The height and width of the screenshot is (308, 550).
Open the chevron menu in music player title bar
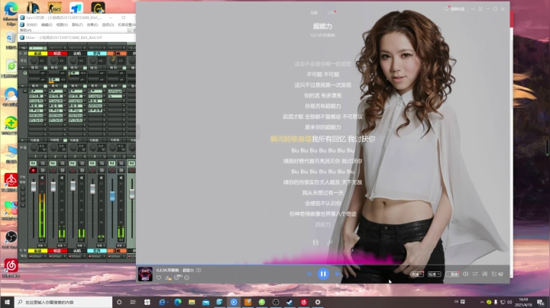pyautogui.click(x=473, y=8)
